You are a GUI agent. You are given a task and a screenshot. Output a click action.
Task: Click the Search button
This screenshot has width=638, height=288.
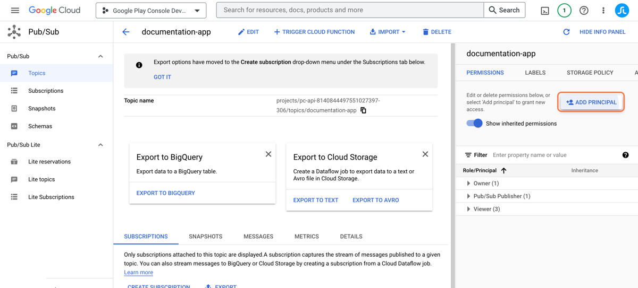click(505, 10)
